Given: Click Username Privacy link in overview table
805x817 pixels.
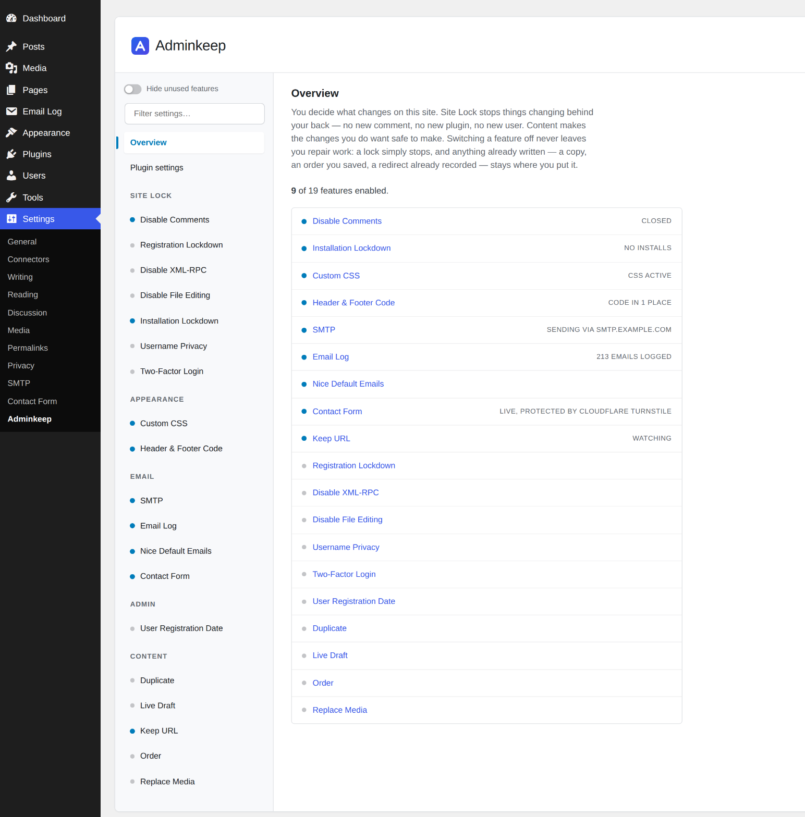Looking at the screenshot, I should point(346,547).
